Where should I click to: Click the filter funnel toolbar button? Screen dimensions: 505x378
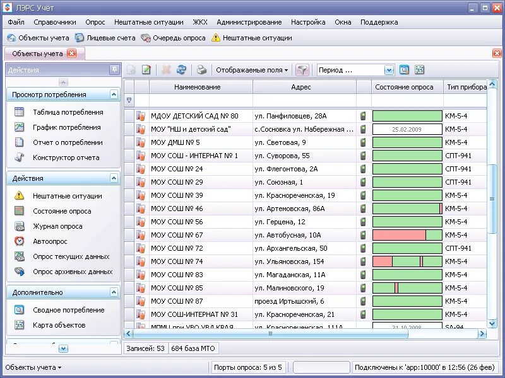pos(302,70)
